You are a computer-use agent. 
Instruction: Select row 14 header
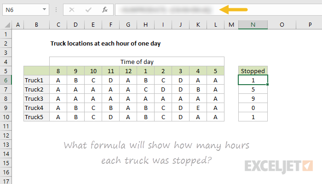tap(6, 154)
